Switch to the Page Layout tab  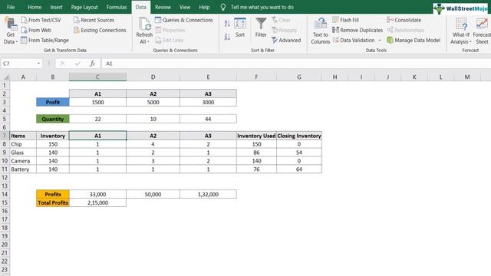click(x=84, y=7)
